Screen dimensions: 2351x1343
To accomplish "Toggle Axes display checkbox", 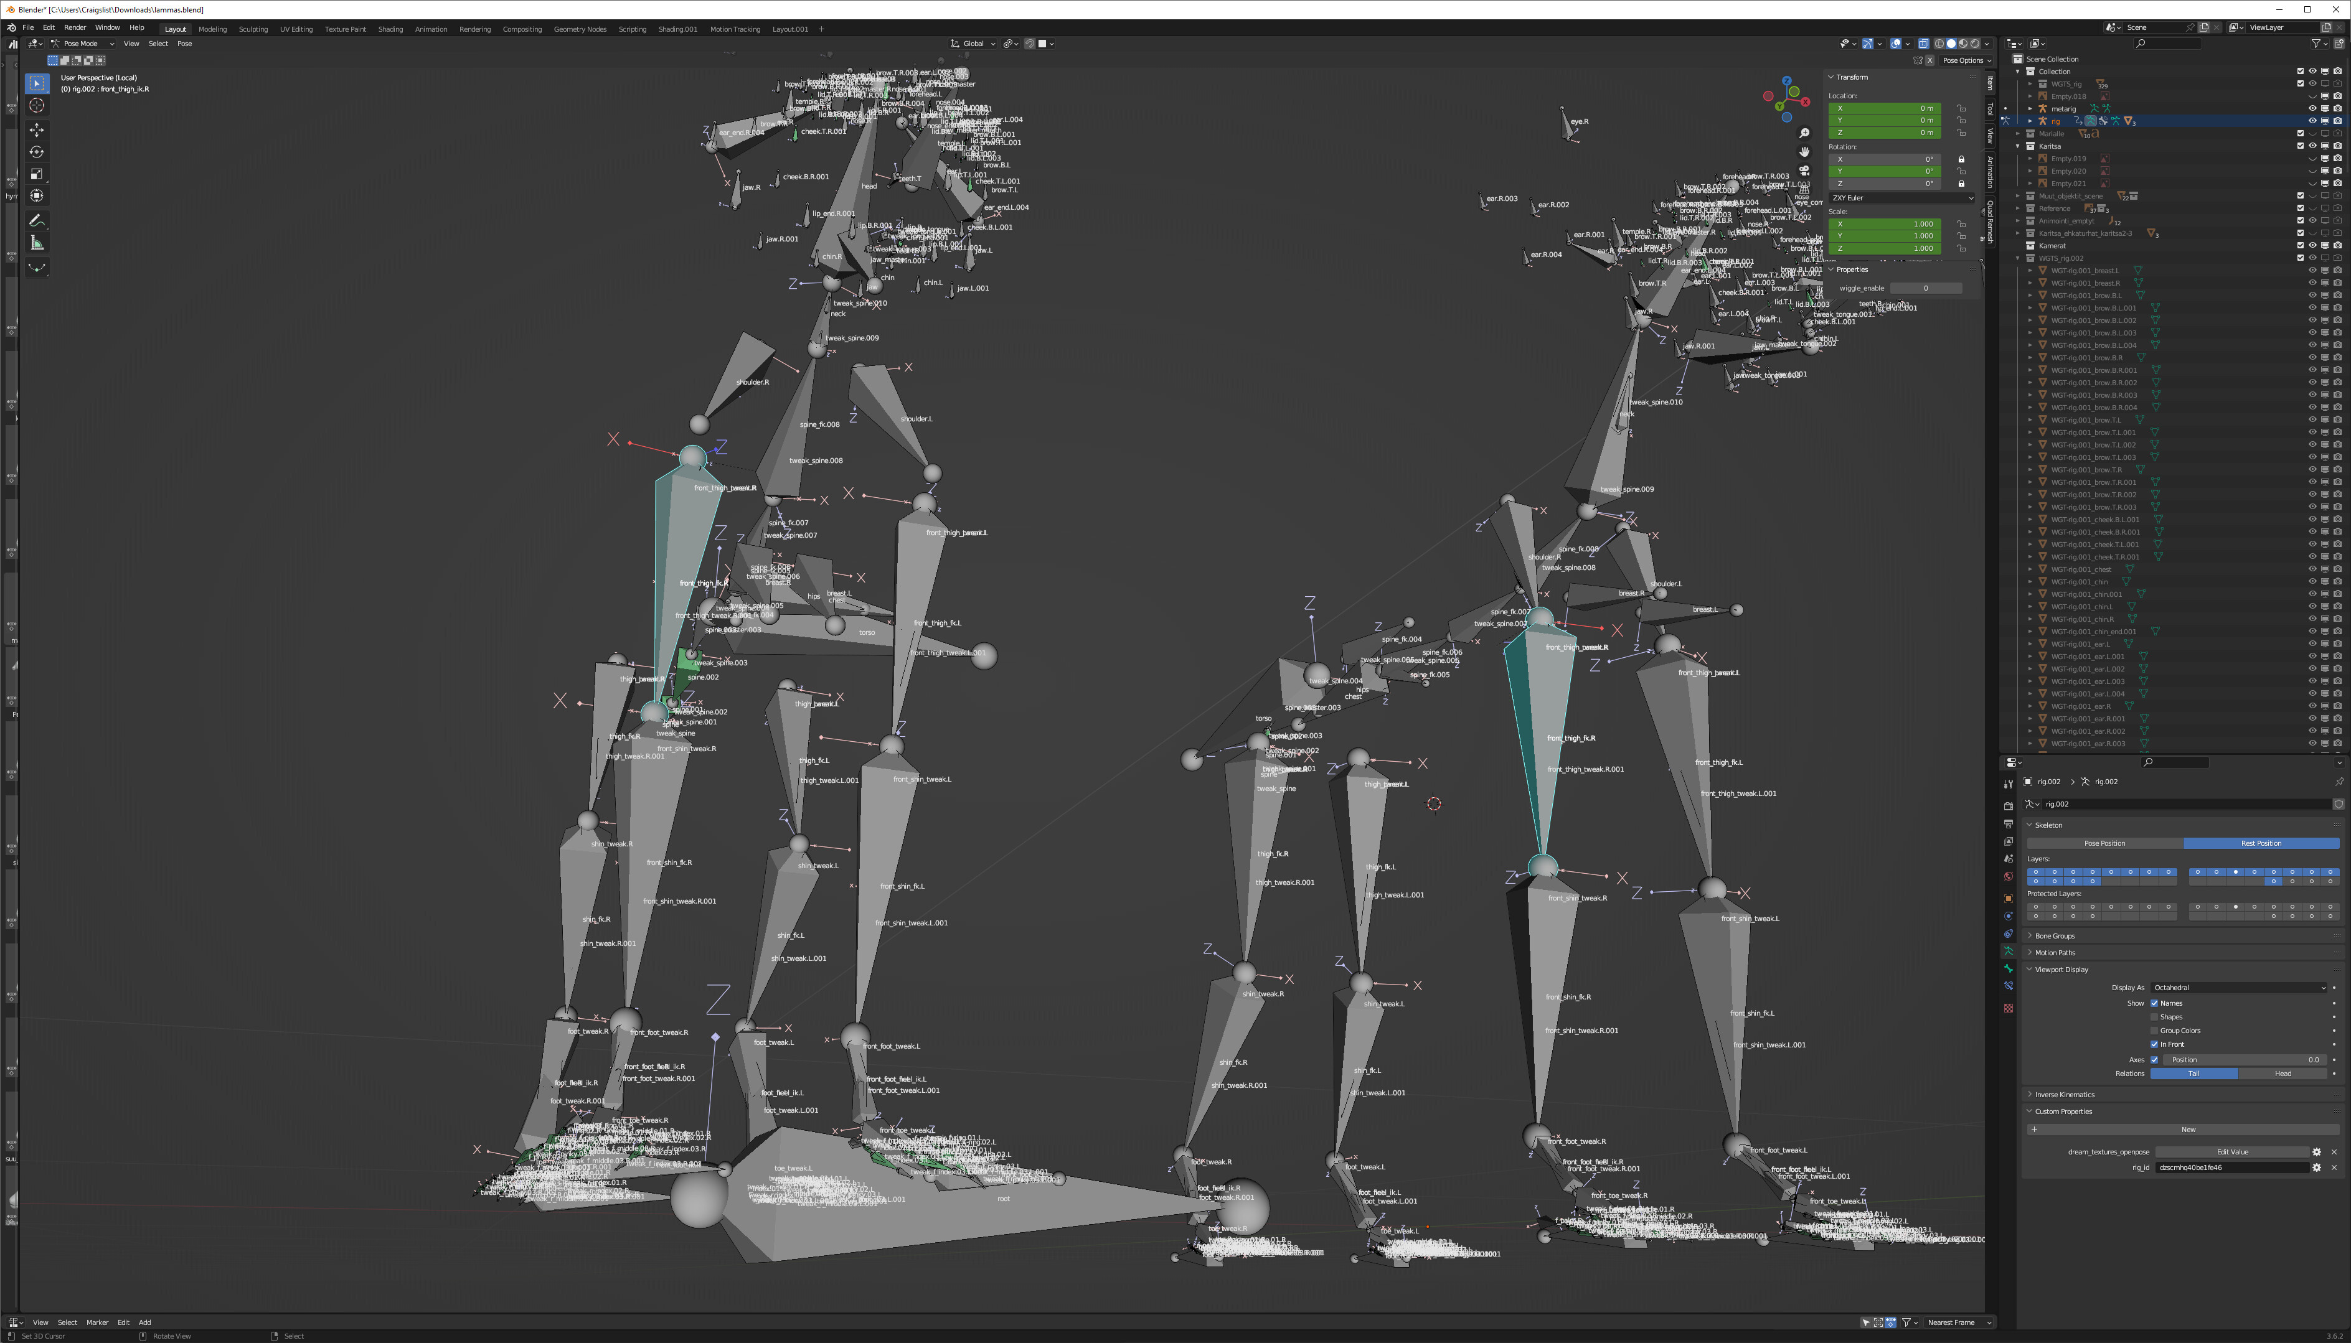I will click(2154, 1060).
